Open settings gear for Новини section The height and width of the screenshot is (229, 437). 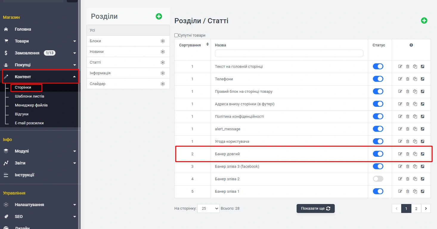pyautogui.click(x=163, y=52)
